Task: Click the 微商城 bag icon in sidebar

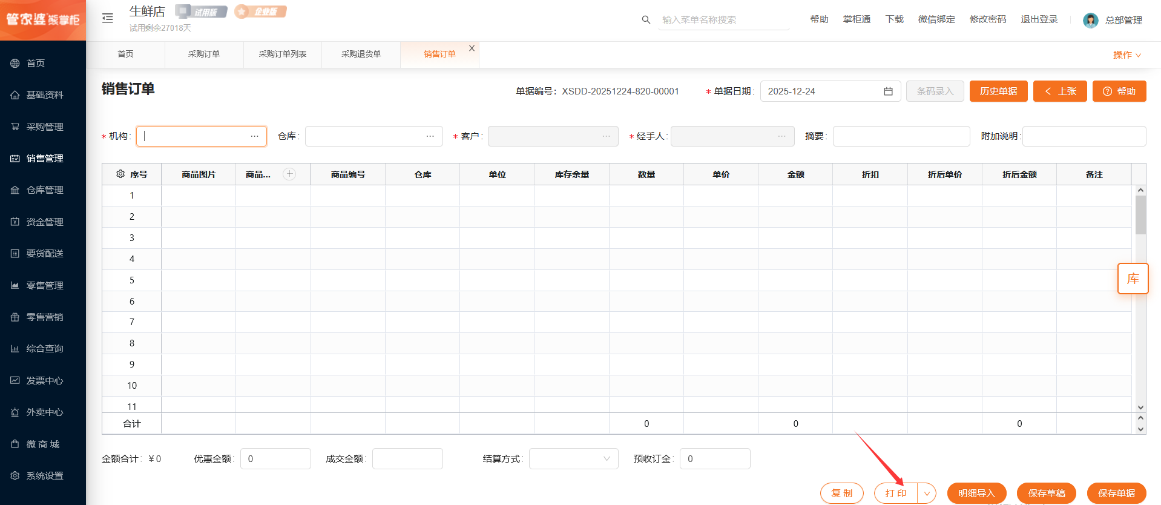Action: pyautogui.click(x=15, y=444)
